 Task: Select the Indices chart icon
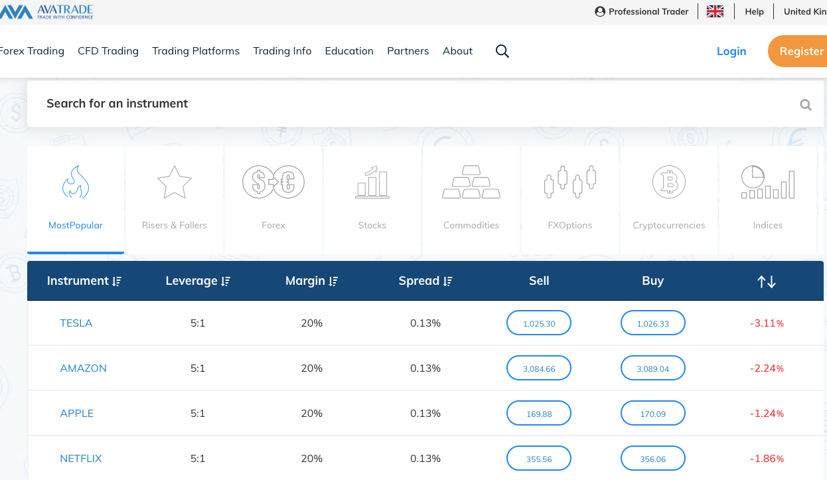(768, 182)
